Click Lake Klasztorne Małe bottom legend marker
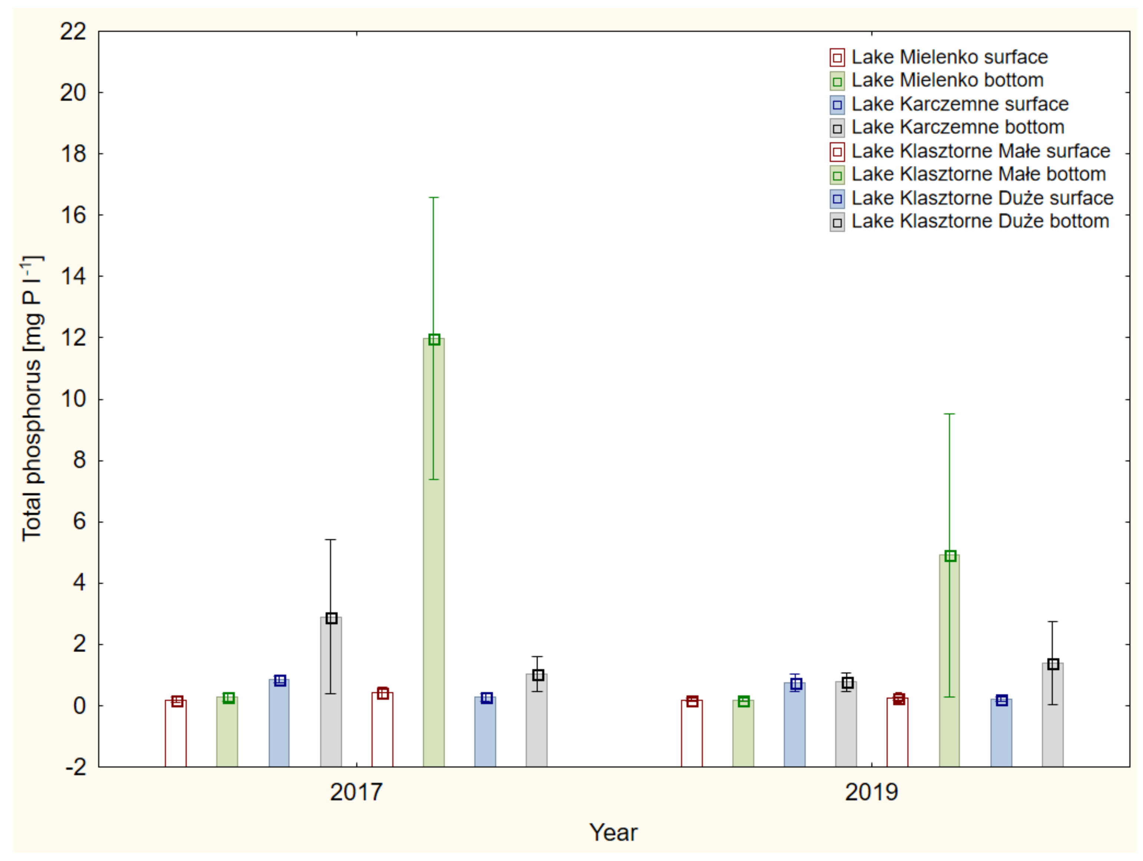Image resolution: width=1143 pixels, height=861 pixels. 837,175
